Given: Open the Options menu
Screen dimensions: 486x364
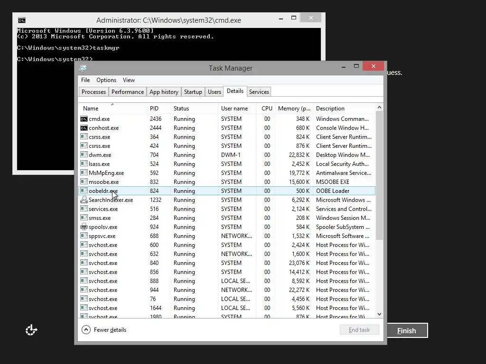Looking at the screenshot, I should point(106,80).
